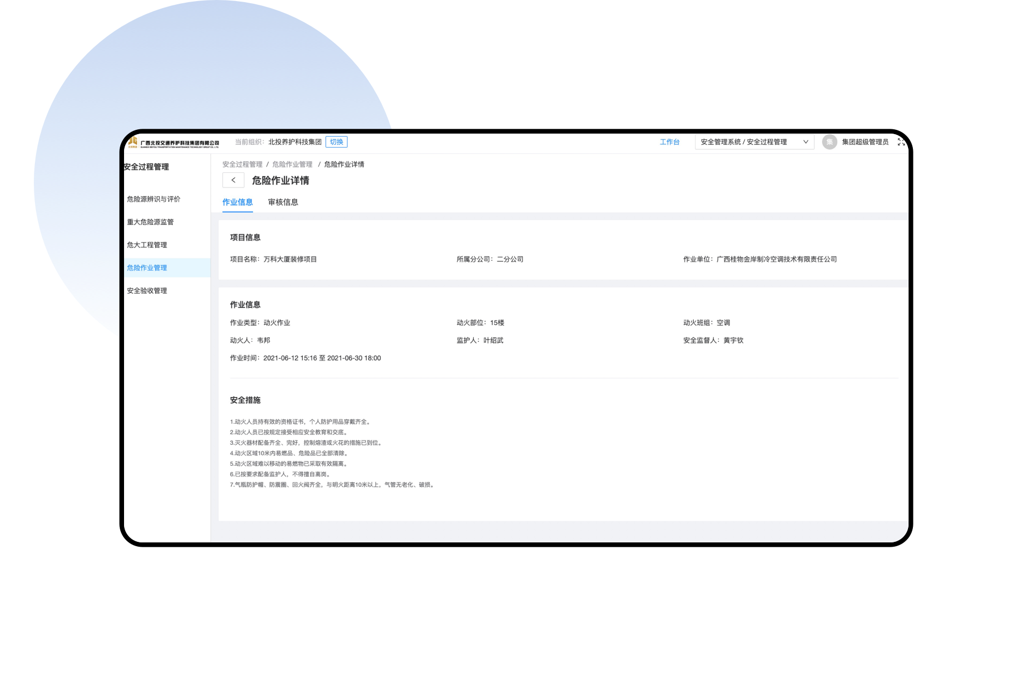Click the 集团超级管理员 username
This screenshot has height=676, width=1031.
[865, 142]
